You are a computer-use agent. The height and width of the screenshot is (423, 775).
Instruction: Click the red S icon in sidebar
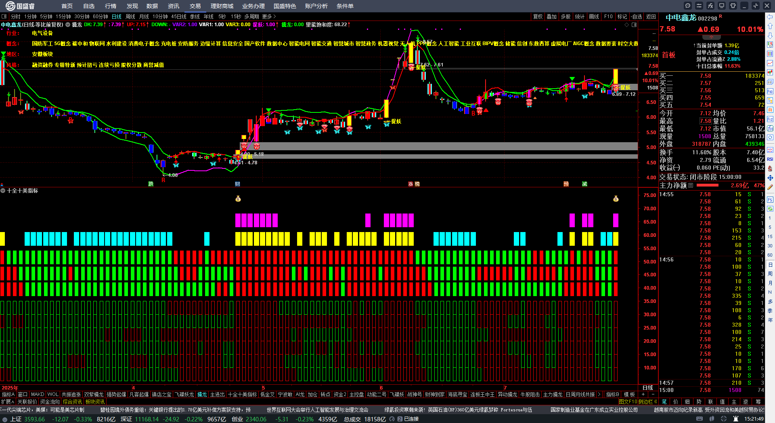tap(770, 168)
